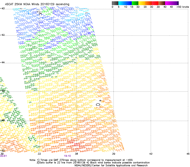Click the large island outline in the orange barbs
The height and width of the screenshot is (167, 190).
98,104
